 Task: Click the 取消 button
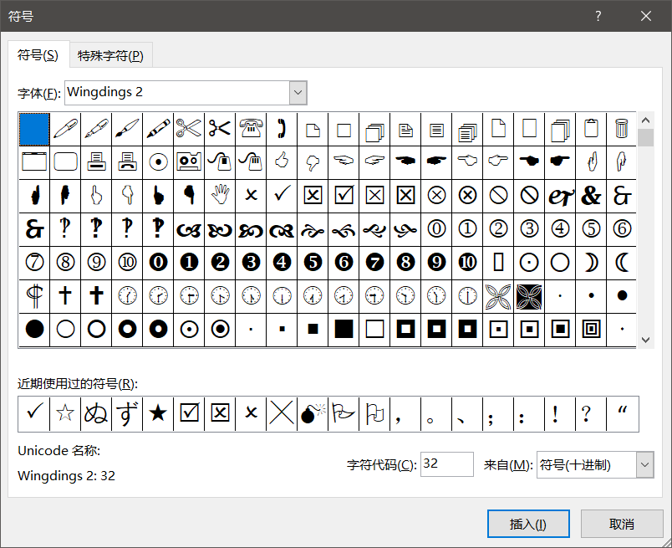tap(621, 524)
